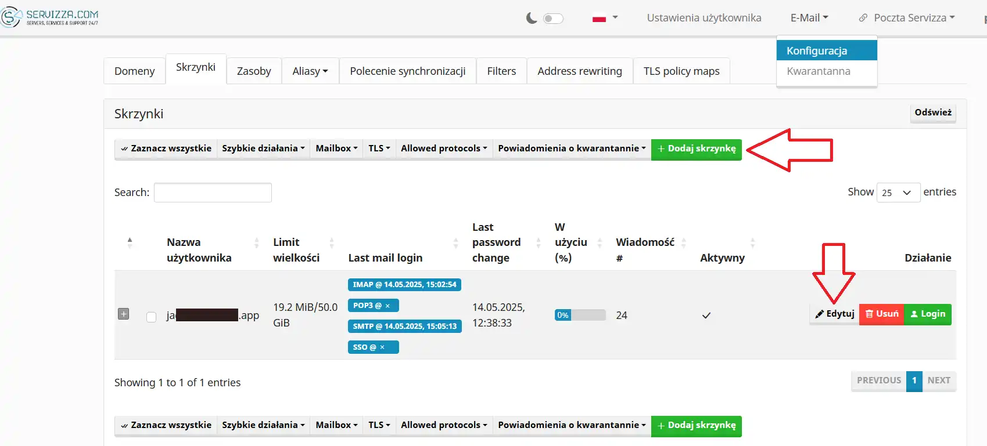Delete mailbox with trash Usuń button

pyautogui.click(x=881, y=314)
